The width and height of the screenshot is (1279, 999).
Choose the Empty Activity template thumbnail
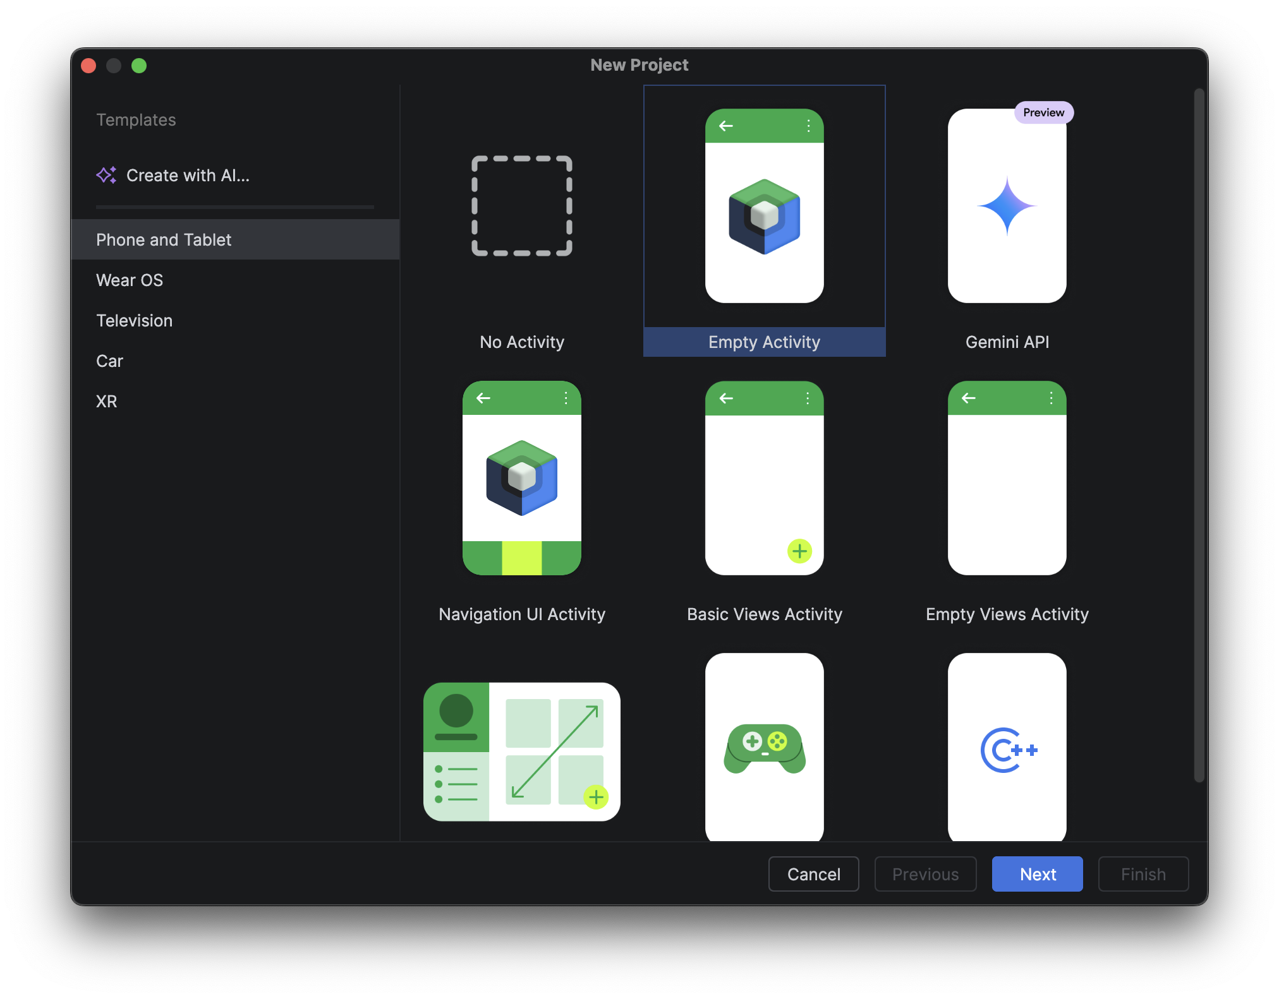(764, 206)
